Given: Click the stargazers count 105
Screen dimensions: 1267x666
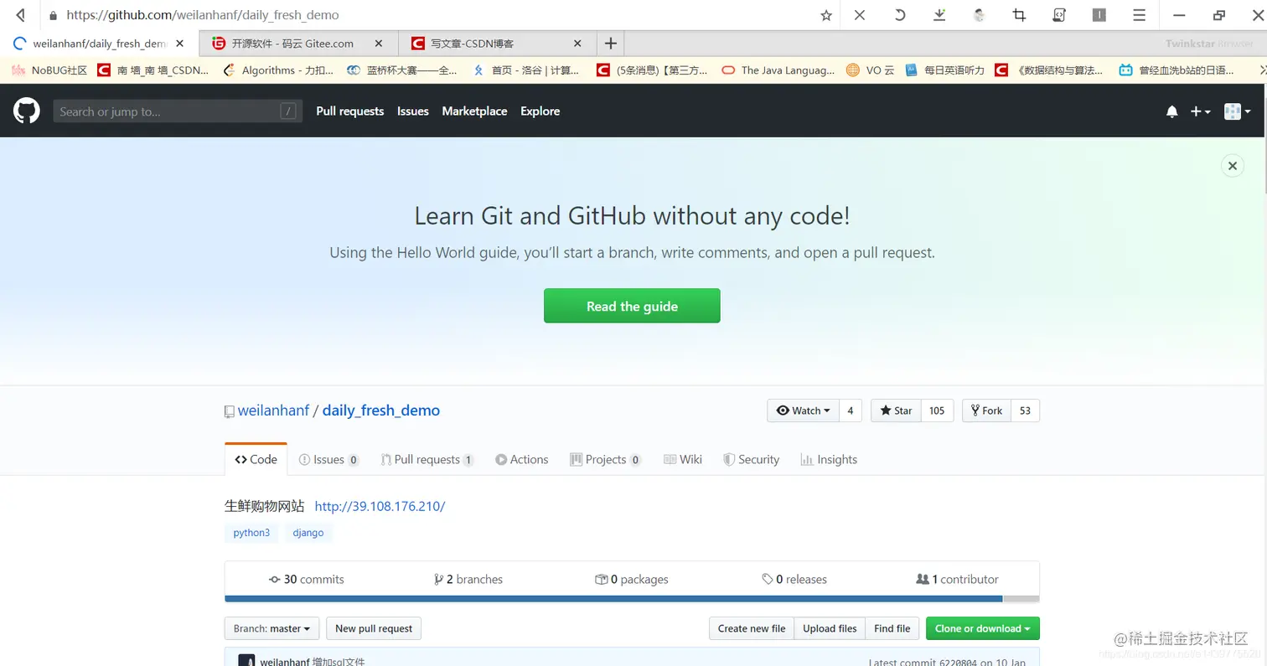Looking at the screenshot, I should (937, 410).
